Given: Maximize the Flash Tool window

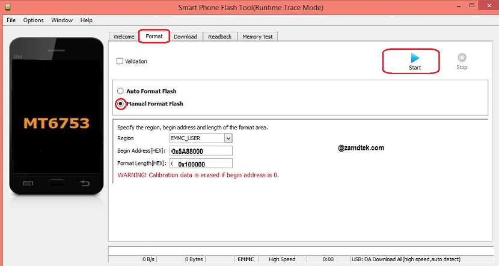Looking at the screenshot, I should pyautogui.click(x=472, y=5).
